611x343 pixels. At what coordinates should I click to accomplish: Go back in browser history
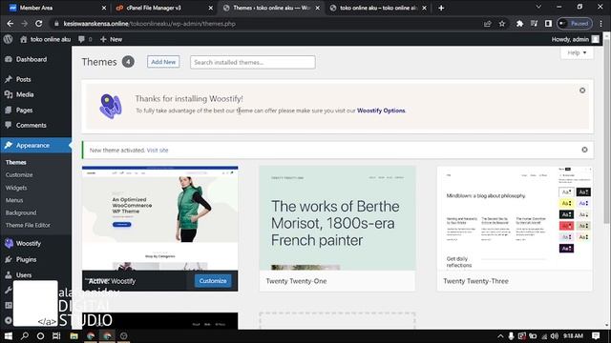tap(11, 24)
